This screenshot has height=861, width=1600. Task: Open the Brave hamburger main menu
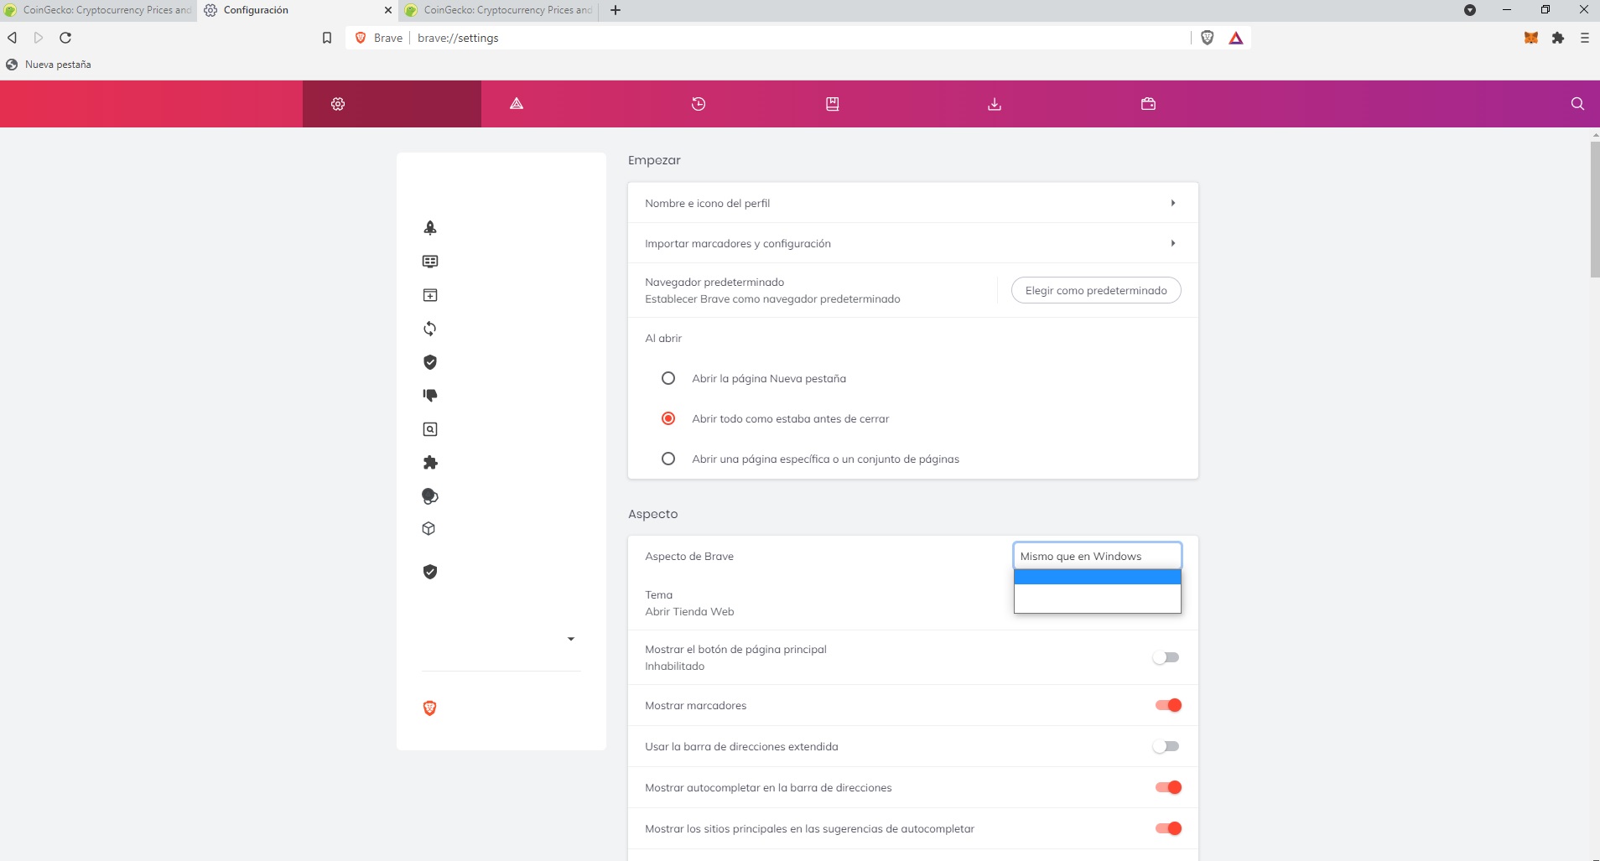tap(1585, 38)
